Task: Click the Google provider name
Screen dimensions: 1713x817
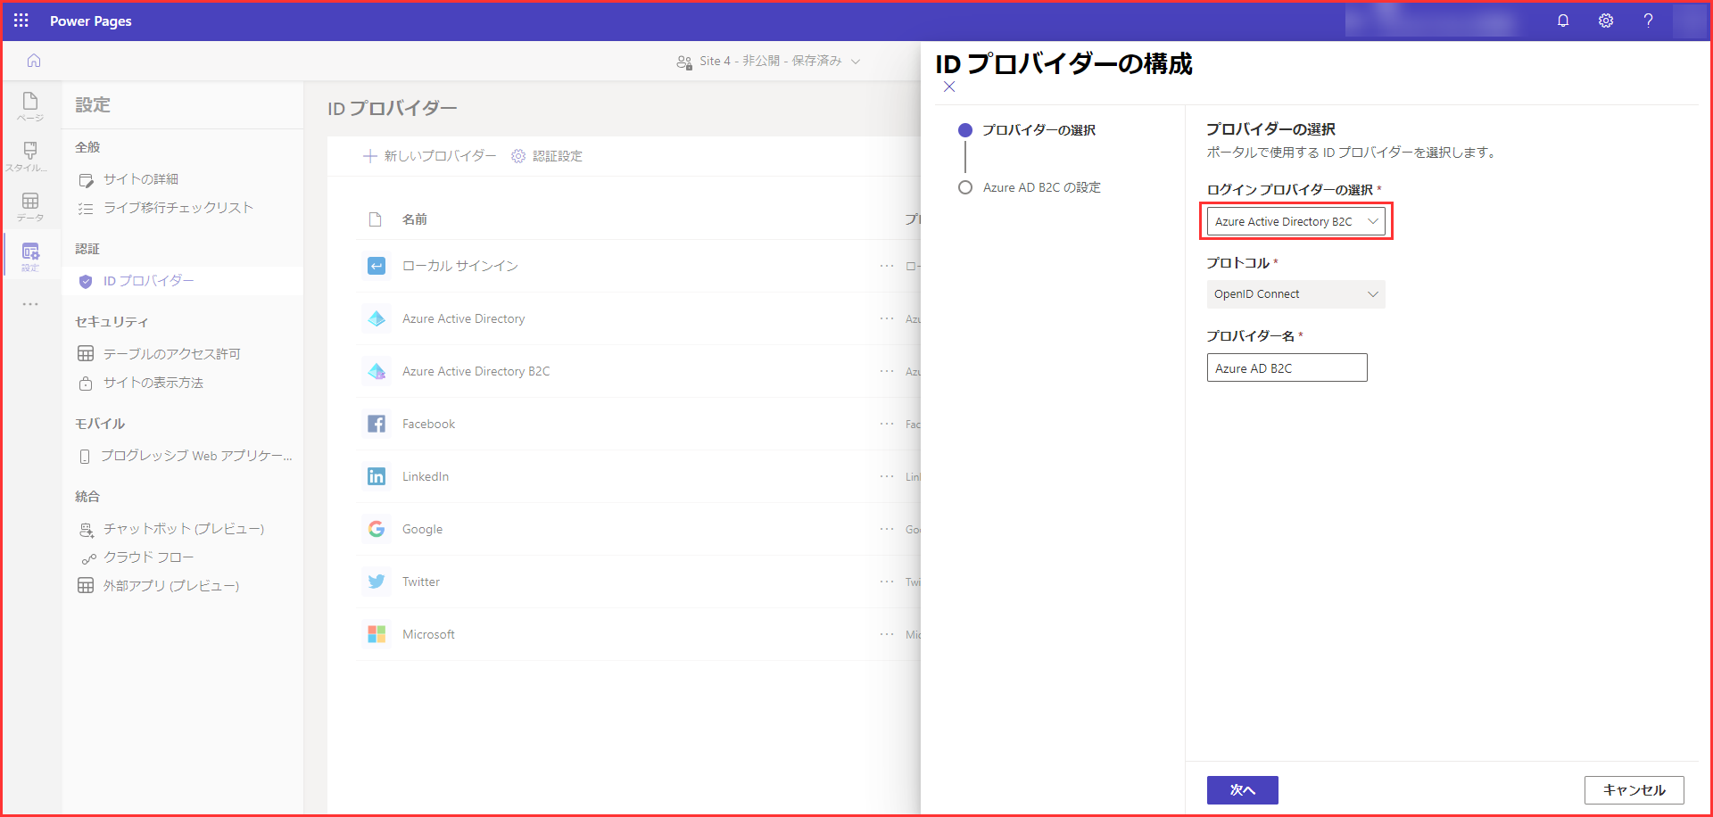Action: click(422, 529)
